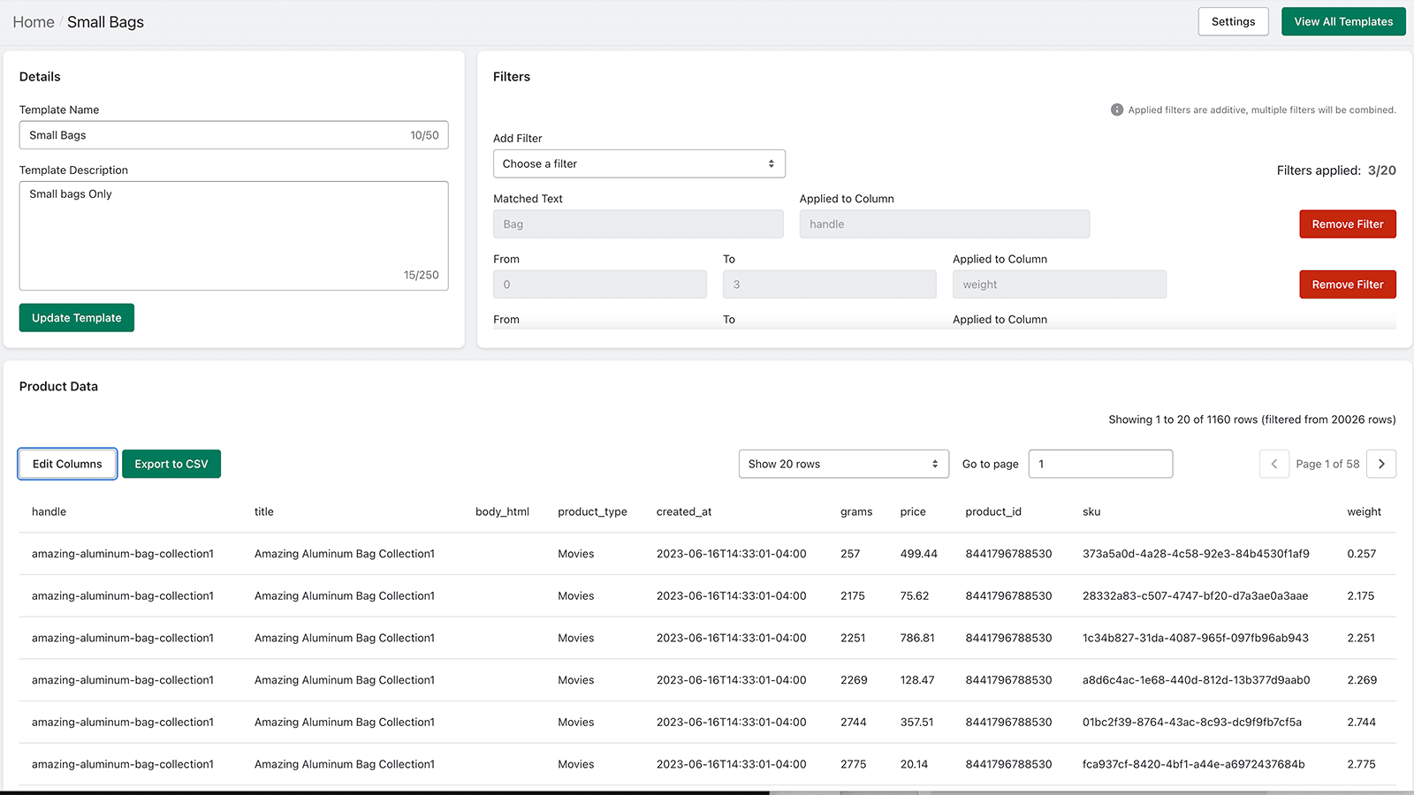This screenshot has height=795, width=1414.
Task: Click the Home breadcrumb link
Action: (x=33, y=21)
